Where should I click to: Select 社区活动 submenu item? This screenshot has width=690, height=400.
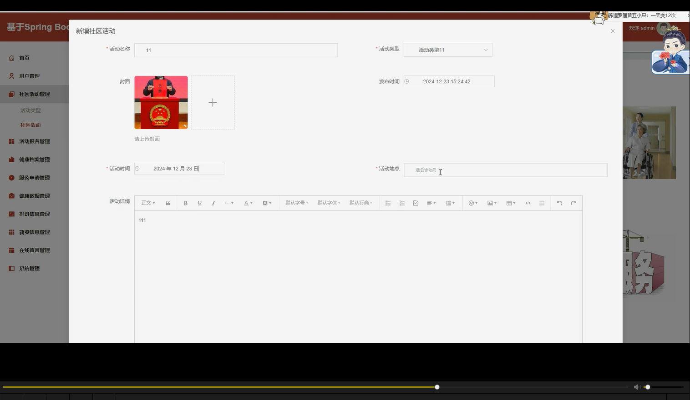click(x=30, y=125)
